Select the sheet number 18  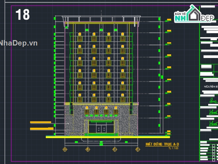pyautogui.click(x=23, y=15)
